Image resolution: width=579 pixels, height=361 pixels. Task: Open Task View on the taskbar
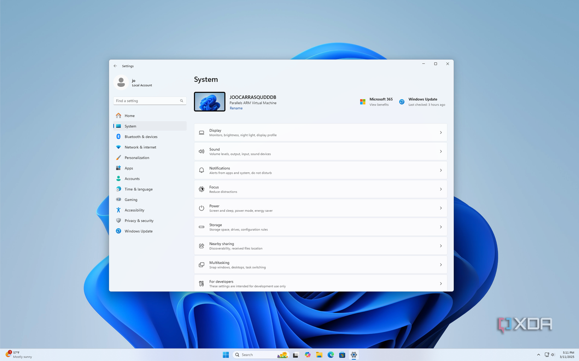[x=295, y=355]
